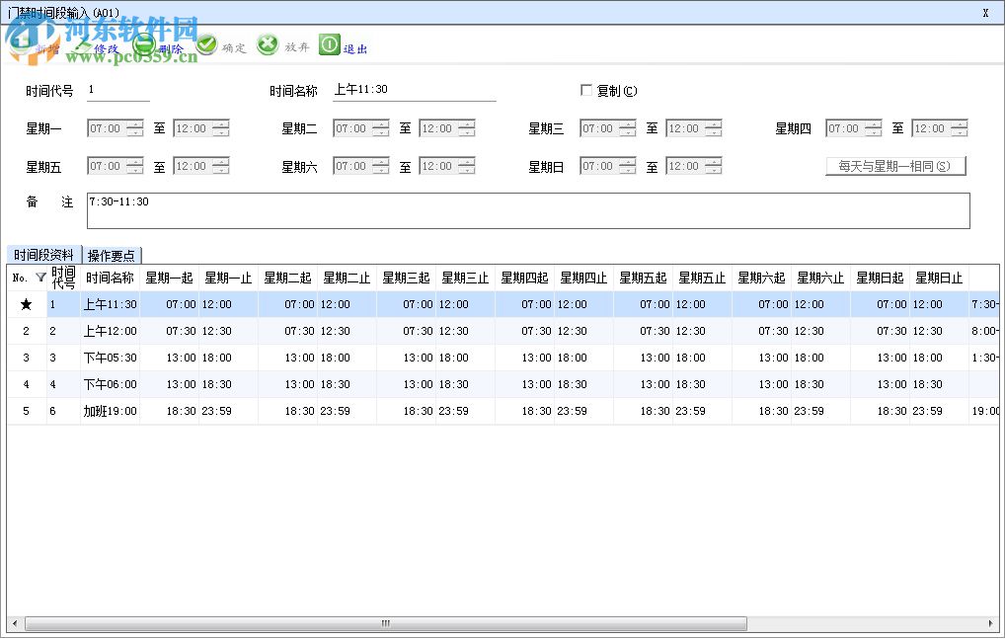Decrease 星期三 end time with down arrow
Screen dimensions: 1005x639
point(714,132)
